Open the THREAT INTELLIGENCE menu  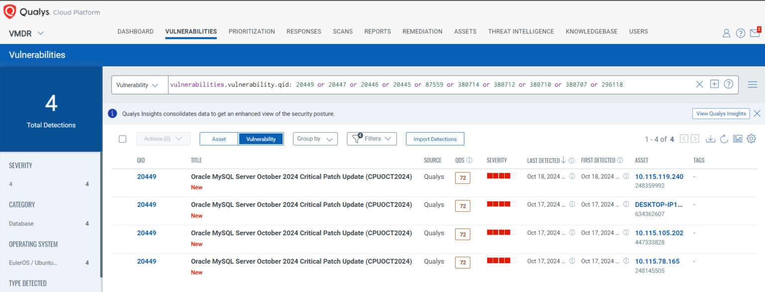pos(521,31)
